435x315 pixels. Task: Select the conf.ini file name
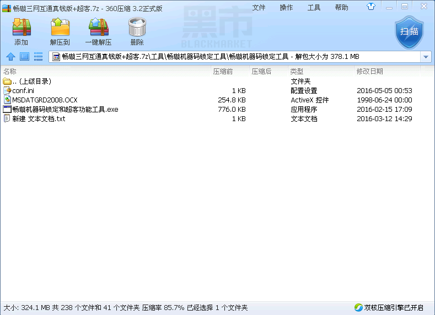coord(23,91)
